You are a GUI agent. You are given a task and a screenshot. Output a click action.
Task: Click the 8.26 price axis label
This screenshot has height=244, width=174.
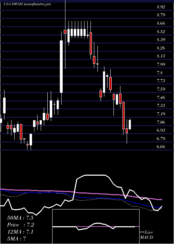point(161,48)
